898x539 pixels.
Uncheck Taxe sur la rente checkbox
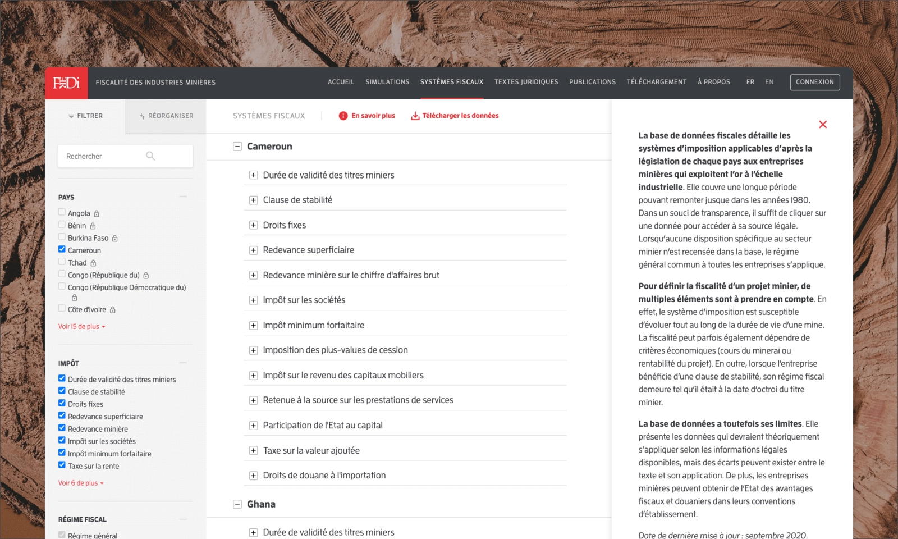(62, 465)
